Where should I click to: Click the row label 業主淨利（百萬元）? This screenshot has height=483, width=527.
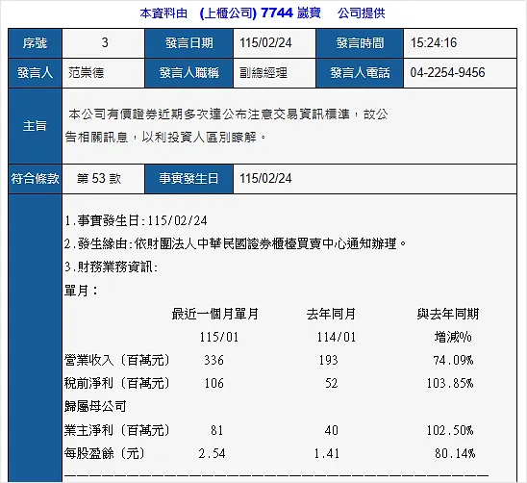[x=117, y=430]
